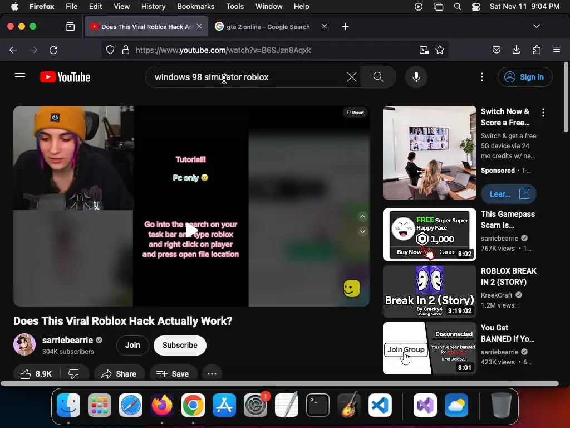
Task: Click the ROBLOX BREAK IN 2 (STORY) title
Action: click(509, 276)
